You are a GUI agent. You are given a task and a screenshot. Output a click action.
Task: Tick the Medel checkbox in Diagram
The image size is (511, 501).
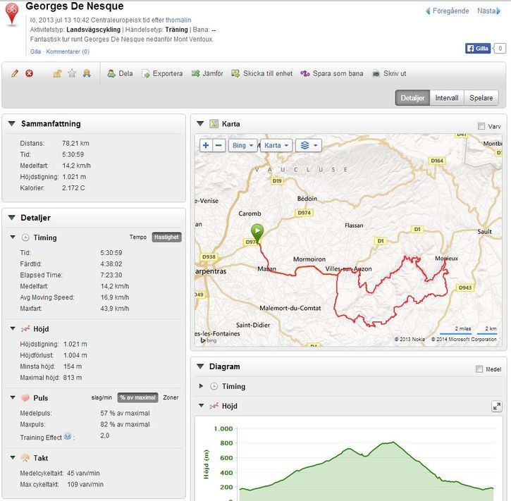(479, 369)
